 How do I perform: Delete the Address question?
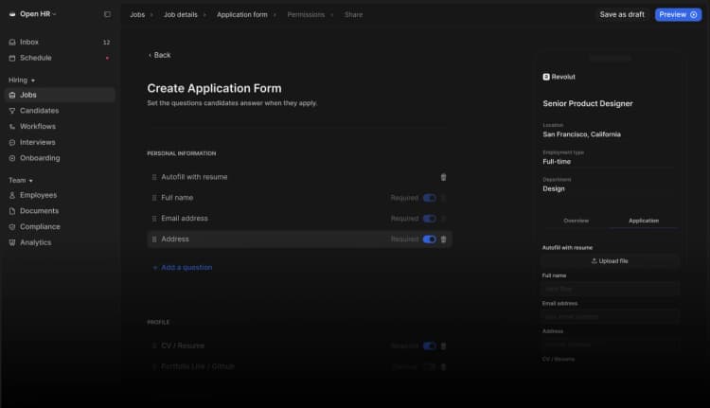tap(443, 239)
